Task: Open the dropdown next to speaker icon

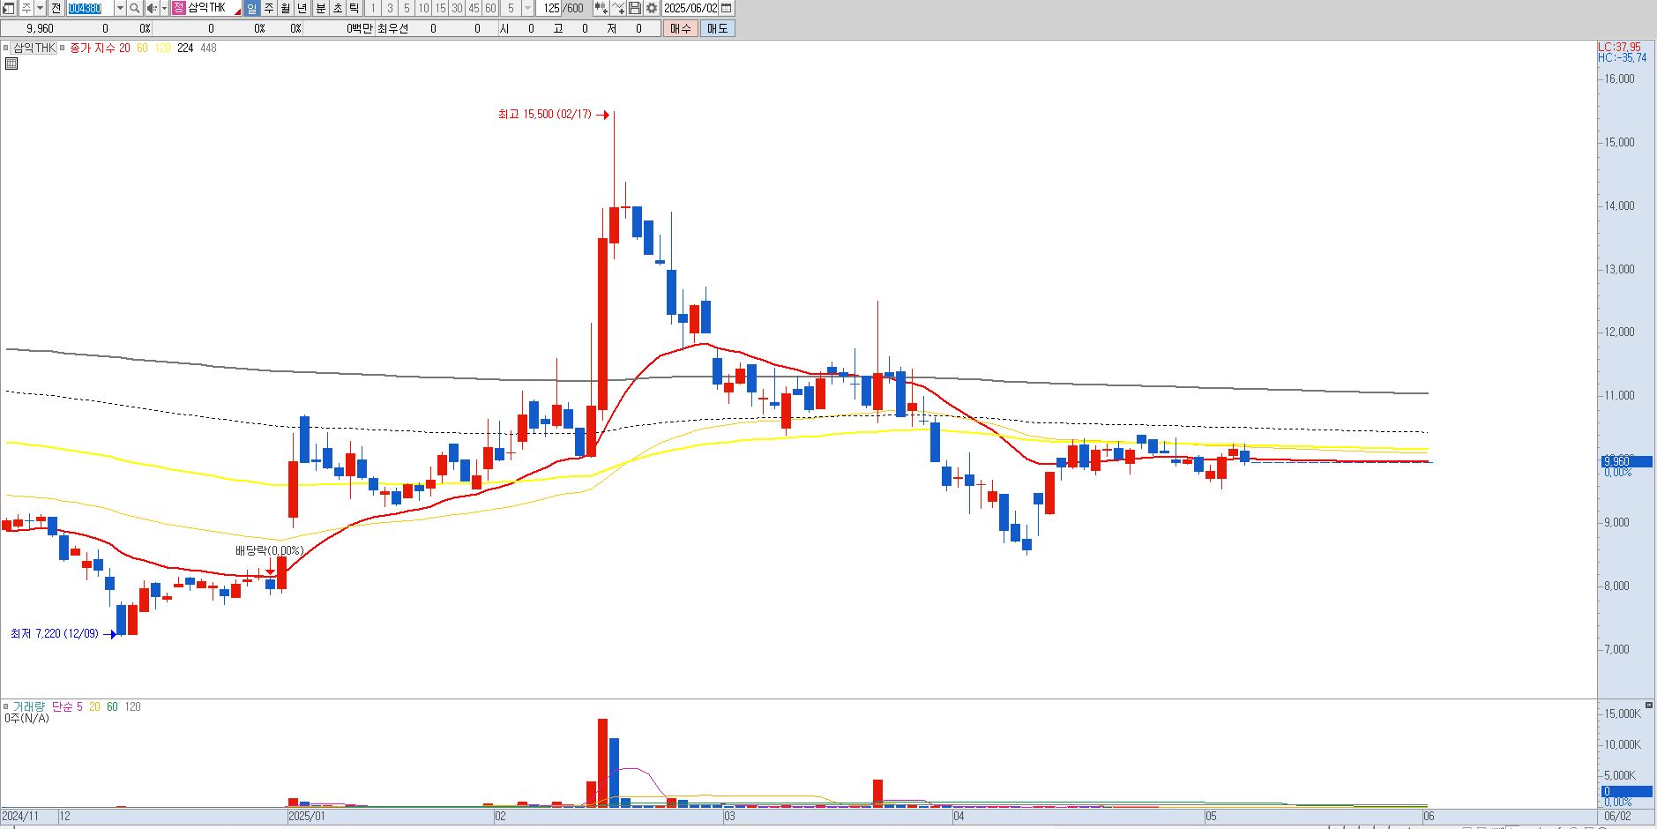Action: pos(164,8)
